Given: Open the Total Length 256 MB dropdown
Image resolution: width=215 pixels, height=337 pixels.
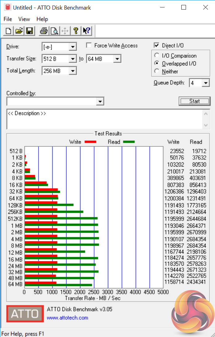Looking at the screenshot, I should [73, 71].
